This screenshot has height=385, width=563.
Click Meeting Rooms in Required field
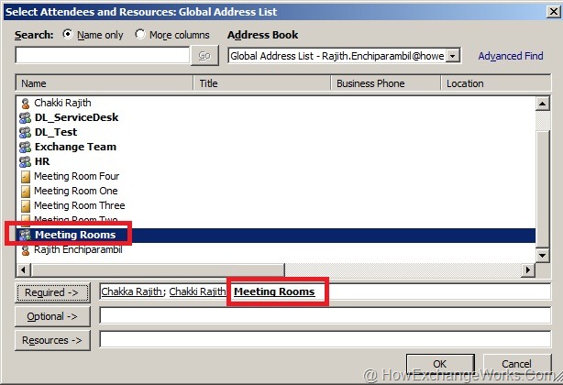274,291
